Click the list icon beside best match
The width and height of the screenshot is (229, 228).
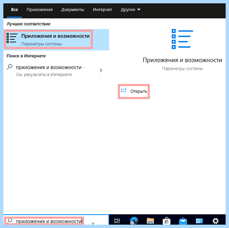(12, 38)
